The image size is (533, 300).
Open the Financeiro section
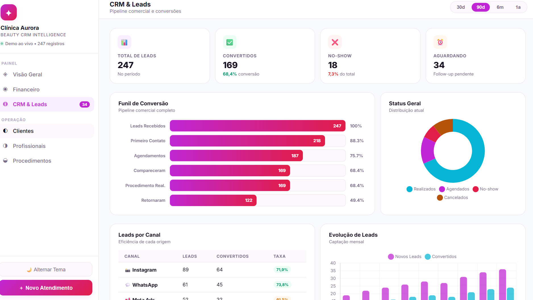pyautogui.click(x=47, y=89)
